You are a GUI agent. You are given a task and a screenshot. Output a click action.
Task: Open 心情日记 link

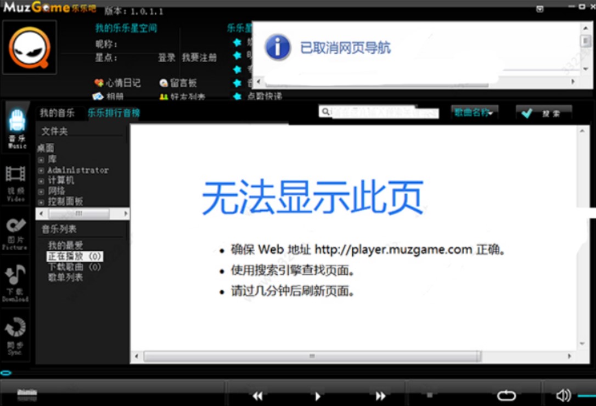point(123,82)
